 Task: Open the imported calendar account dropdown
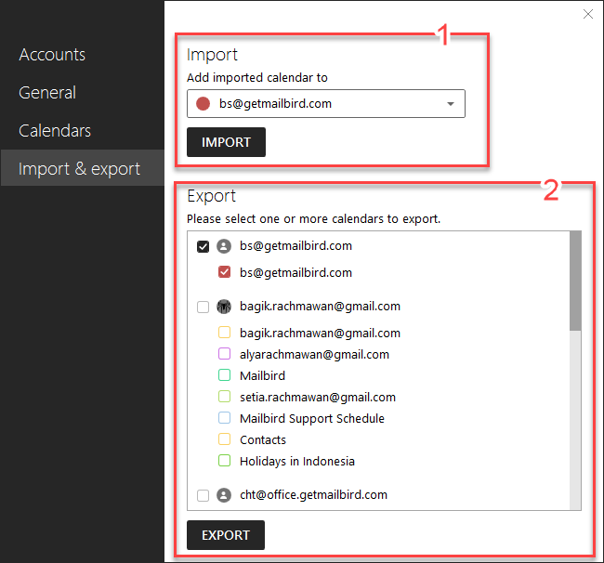326,104
